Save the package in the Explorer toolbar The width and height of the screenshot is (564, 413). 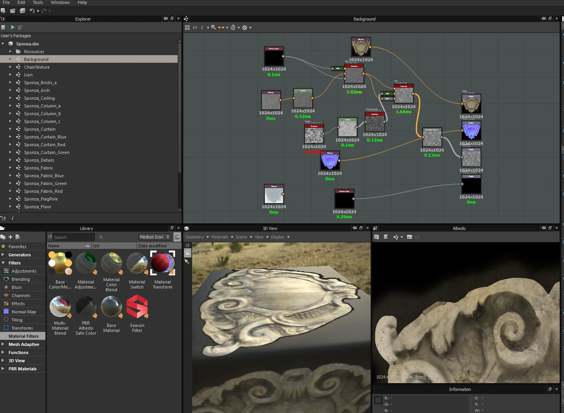pyautogui.click(x=3, y=27)
